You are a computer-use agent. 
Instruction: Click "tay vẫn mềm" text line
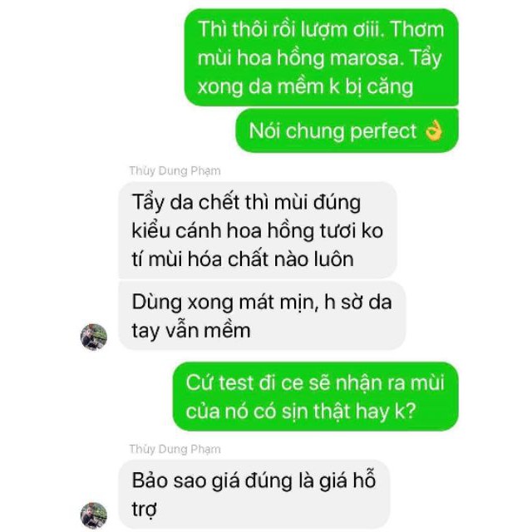coord(191,331)
